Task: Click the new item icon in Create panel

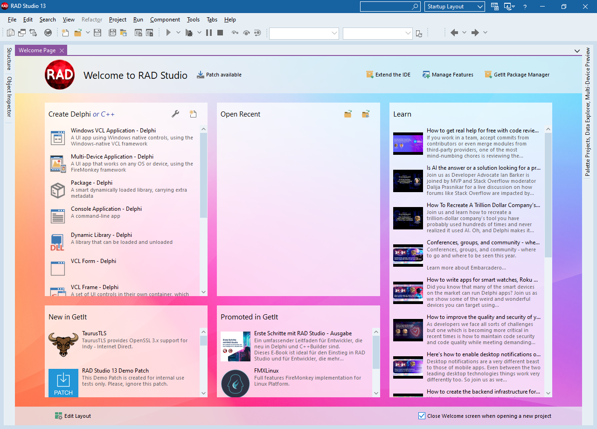Action: pyautogui.click(x=193, y=114)
